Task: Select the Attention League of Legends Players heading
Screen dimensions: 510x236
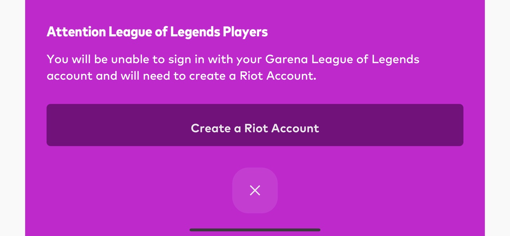Action: click(157, 32)
